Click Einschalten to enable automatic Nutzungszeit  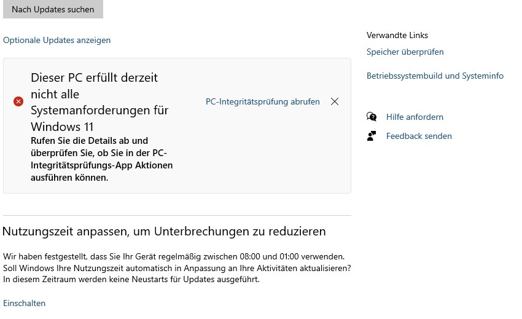click(25, 303)
